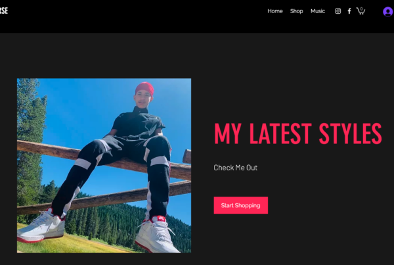Screen dimensions: 394x265
Task: Open the hero photo of man on fence
Action: 104,166
